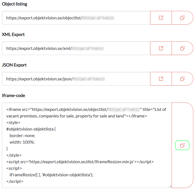Place cursor on the 'border: none;' line
Viewport: 196px width, 191px height.
point(23,136)
